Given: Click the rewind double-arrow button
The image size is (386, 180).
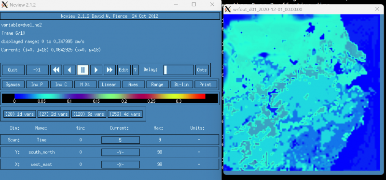Looking at the screenshot, I should (56, 70).
